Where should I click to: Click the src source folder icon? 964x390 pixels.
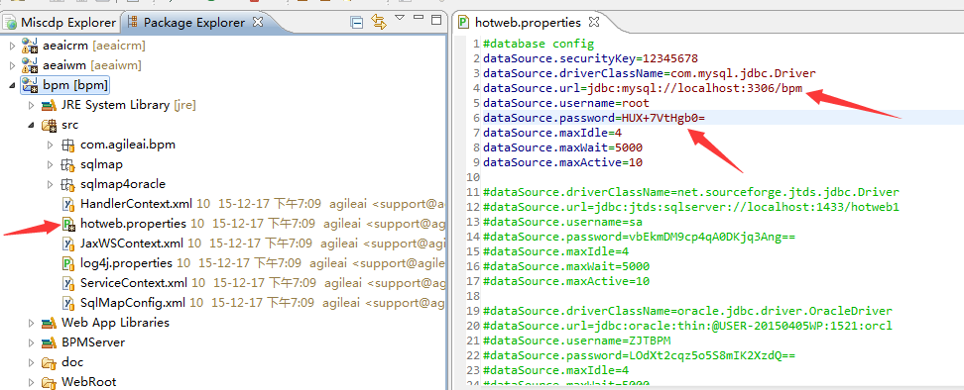pos(50,125)
